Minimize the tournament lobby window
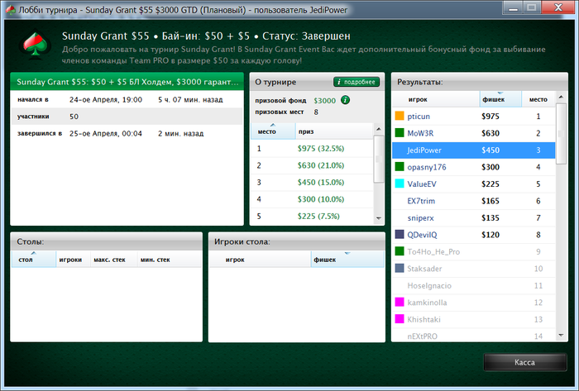The image size is (579, 391). [x=513, y=7]
